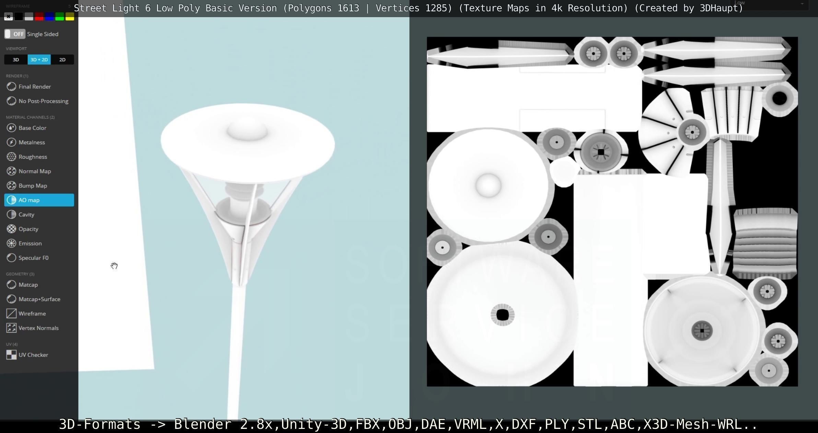Disable wireframe with the X swatch
Screen dimensions: 818x433
point(9,16)
